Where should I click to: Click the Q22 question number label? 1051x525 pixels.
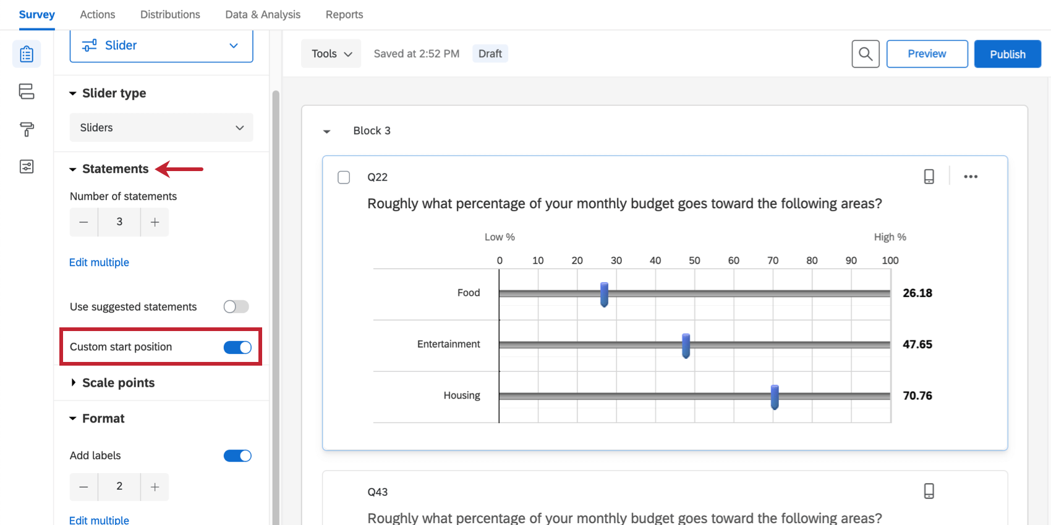coord(377,177)
